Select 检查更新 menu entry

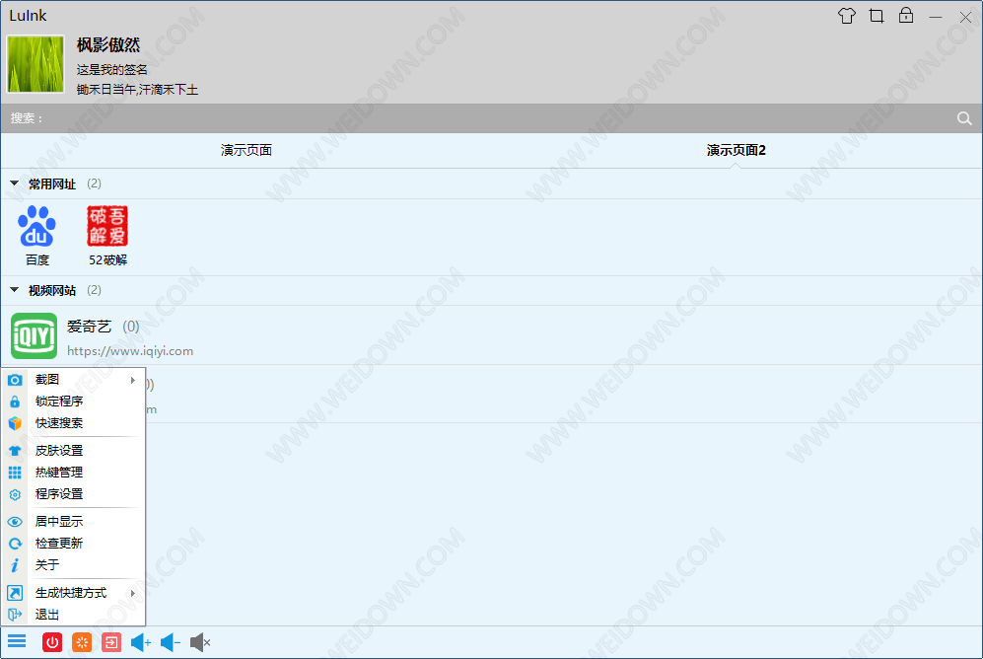(x=73, y=543)
